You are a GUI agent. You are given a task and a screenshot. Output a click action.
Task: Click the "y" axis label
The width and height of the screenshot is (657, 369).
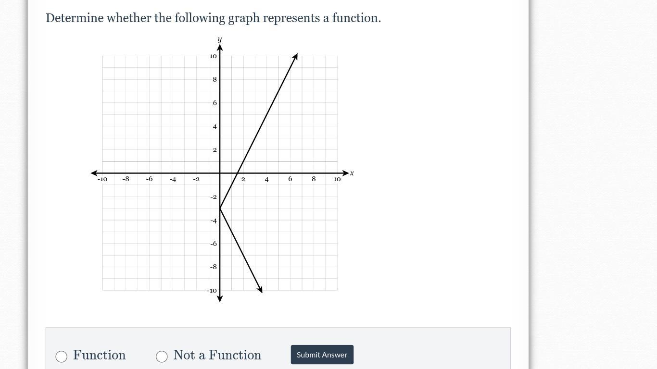[220, 39]
